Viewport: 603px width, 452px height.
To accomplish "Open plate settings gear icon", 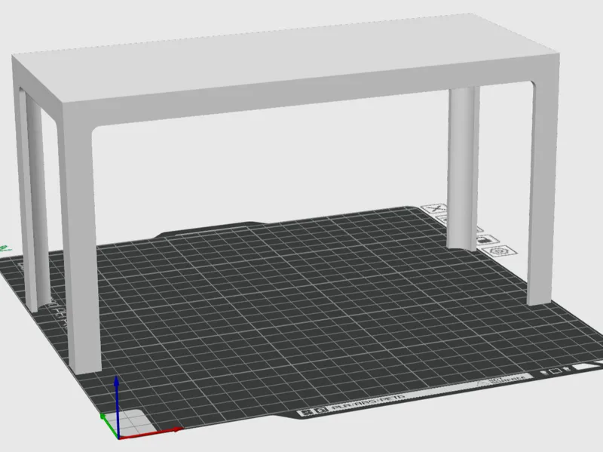I will pyautogui.click(x=500, y=251).
